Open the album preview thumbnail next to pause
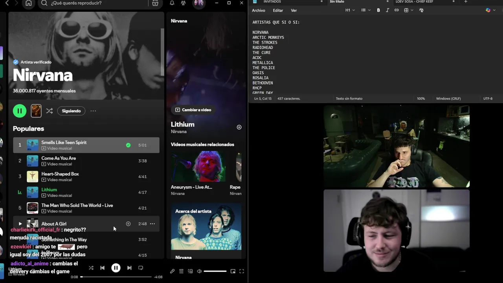Viewport: 503px width, 283px height. pos(36,111)
